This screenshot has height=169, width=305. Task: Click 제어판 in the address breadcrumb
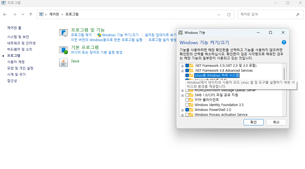click(54, 14)
